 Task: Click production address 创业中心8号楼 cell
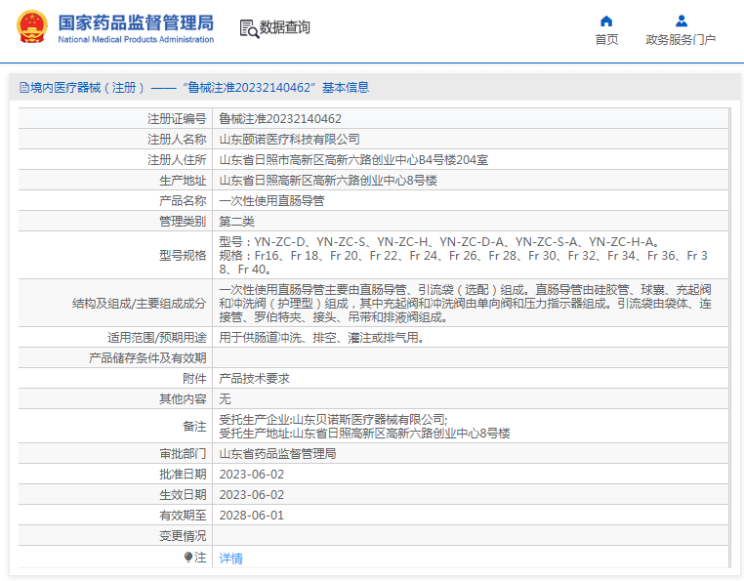click(x=328, y=180)
